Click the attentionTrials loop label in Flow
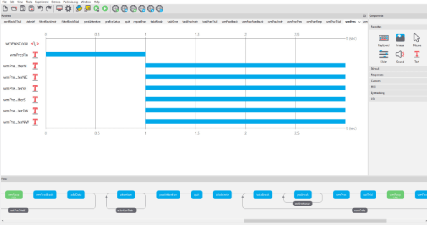427x225 pixels. (126, 210)
